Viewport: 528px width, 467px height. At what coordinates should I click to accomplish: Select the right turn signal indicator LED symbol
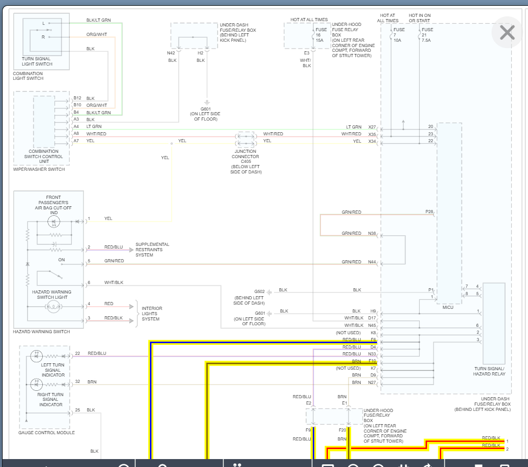coord(36,384)
